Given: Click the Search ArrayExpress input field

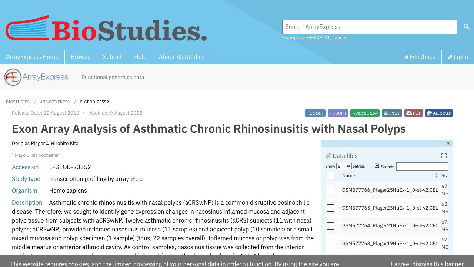Looking at the screenshot, I should pos(370,27).
